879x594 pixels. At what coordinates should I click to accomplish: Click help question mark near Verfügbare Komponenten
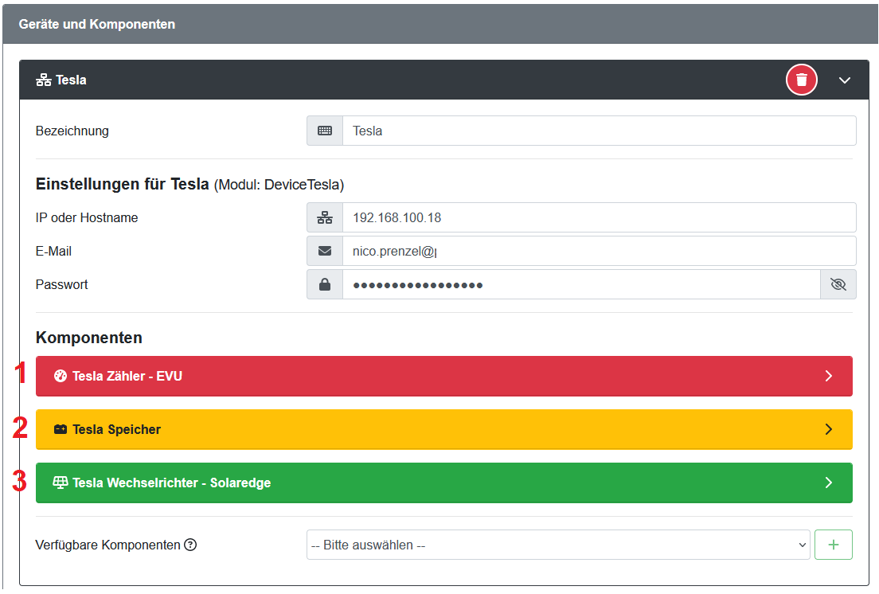click(190, 545)
